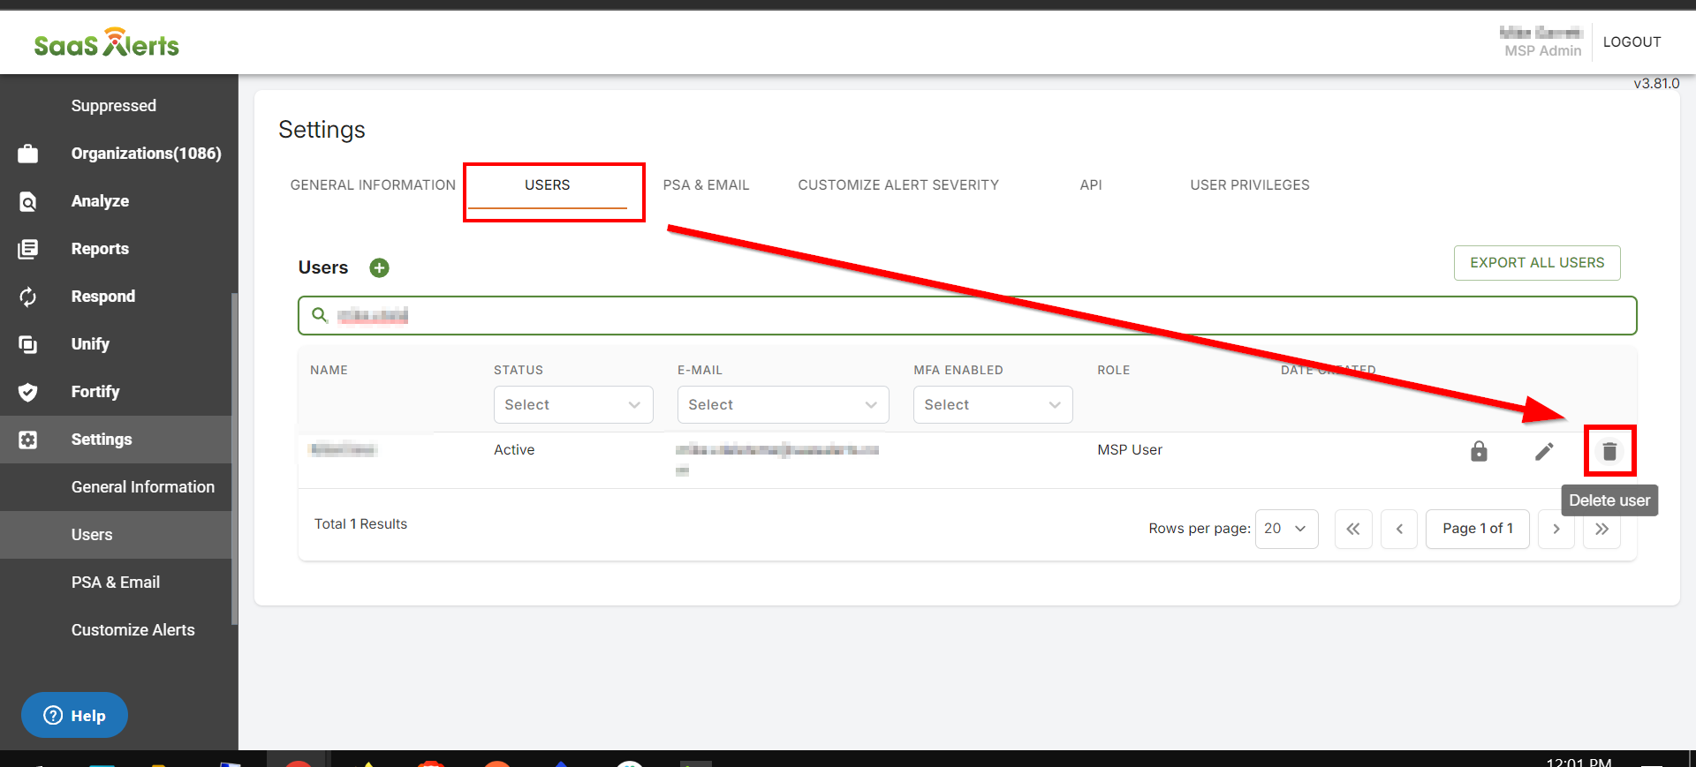This screenshot has height=767, width=1696.
Task: Go to the last page of results
Action: (1602, 529)
